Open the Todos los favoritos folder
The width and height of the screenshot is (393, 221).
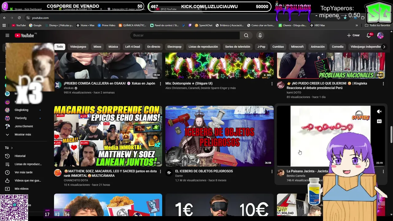[x=377, y=25]
